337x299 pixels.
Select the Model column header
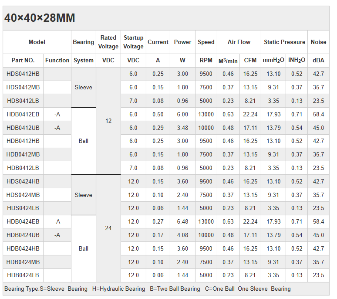pos(37,42)
